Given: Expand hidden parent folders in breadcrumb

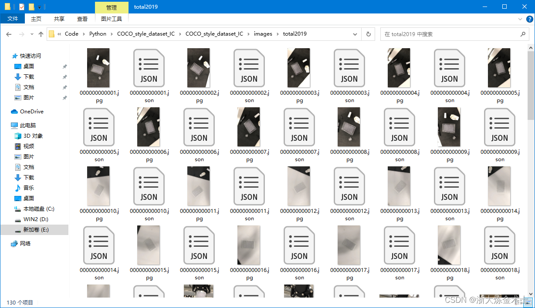Looking at the screenshot, I should [x=59, y=34].
